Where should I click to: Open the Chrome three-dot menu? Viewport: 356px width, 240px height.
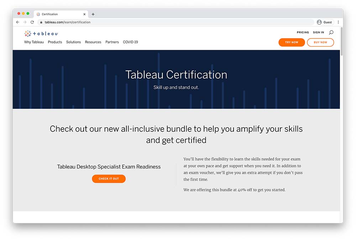click(x=338, y=22)
